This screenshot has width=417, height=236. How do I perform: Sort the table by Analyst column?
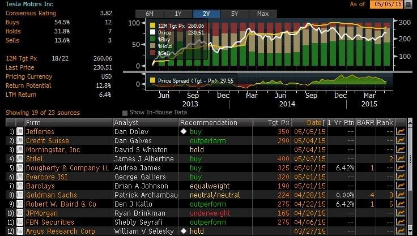point(146,122)
